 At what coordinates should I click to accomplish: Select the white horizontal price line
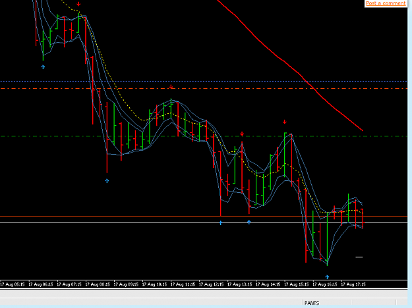pyautogui.click(x=204, y=222)
